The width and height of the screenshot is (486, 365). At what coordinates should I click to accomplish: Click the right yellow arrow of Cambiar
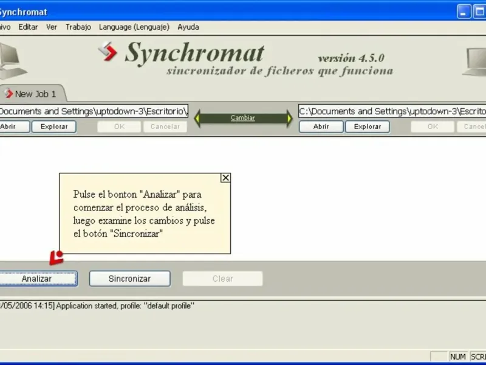pos(290,118)
